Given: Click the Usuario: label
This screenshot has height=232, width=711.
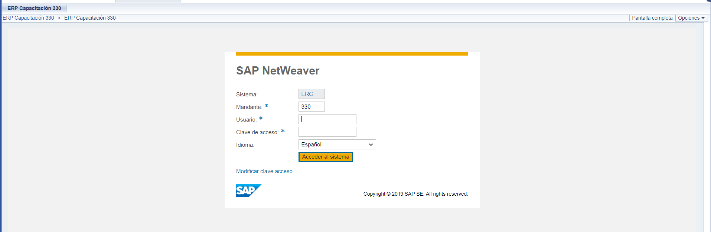Looking at the screenshot, I should click(247, 120).
